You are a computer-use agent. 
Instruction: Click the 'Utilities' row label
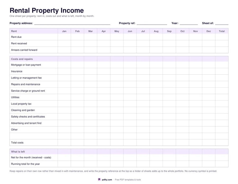click(15, 97)
